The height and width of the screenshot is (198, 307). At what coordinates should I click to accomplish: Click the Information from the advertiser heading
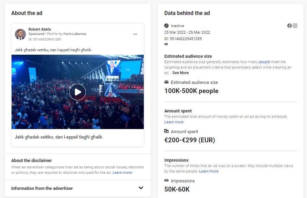(42, 188)
